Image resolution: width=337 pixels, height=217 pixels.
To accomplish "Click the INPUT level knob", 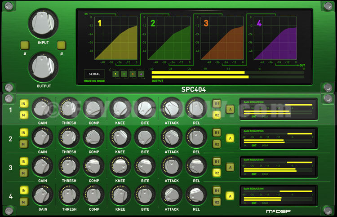I will [43, 23].
